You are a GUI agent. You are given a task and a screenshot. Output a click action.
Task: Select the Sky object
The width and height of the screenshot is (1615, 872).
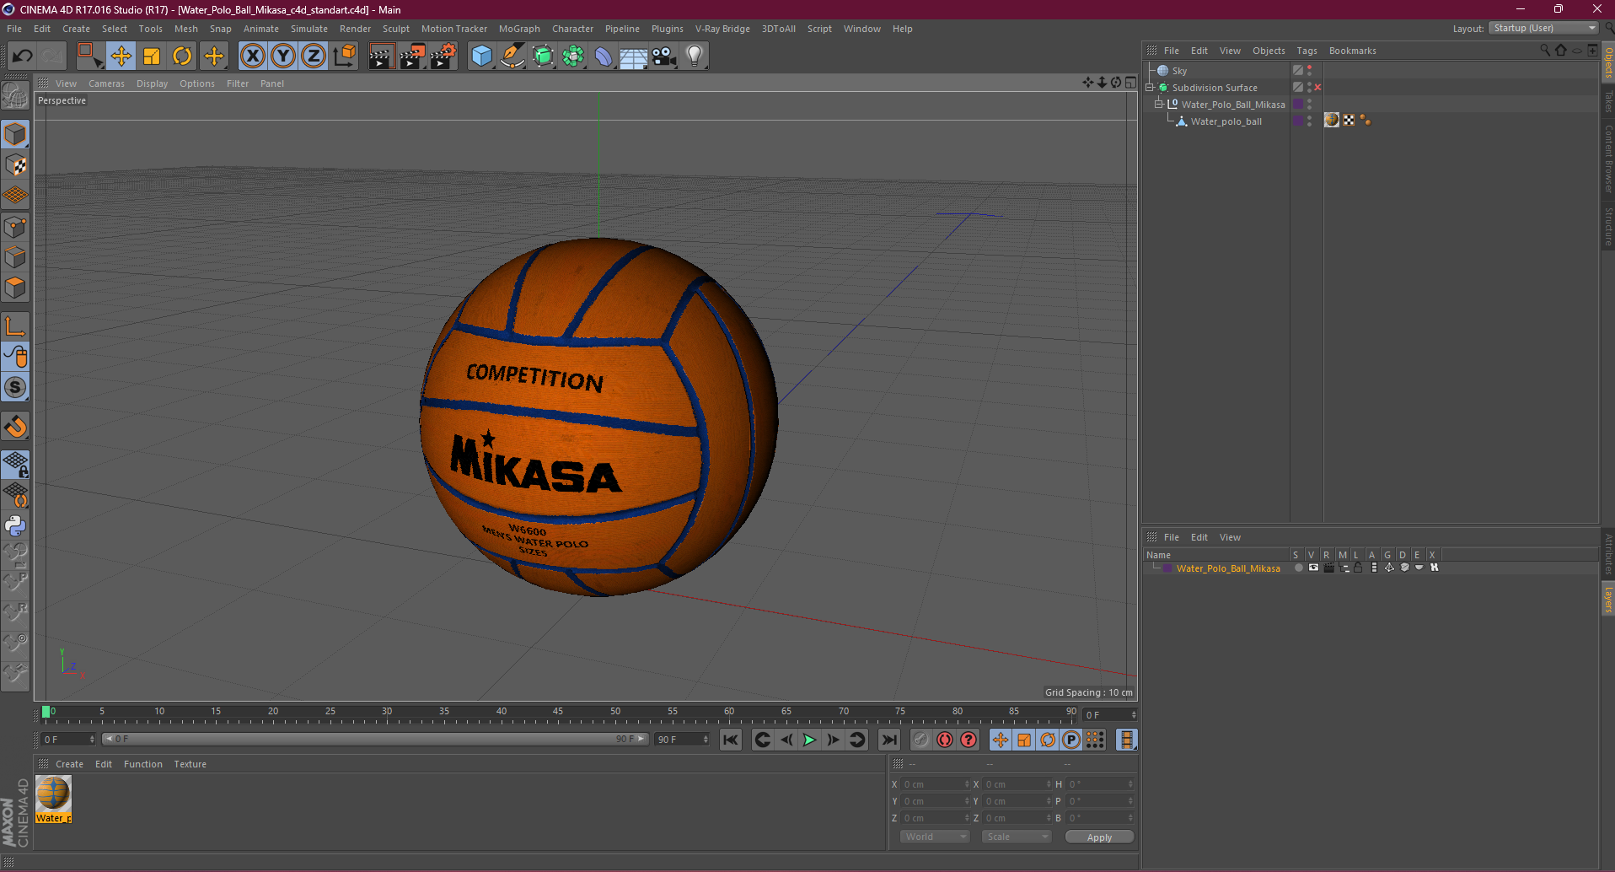(x=1179, y=71)
